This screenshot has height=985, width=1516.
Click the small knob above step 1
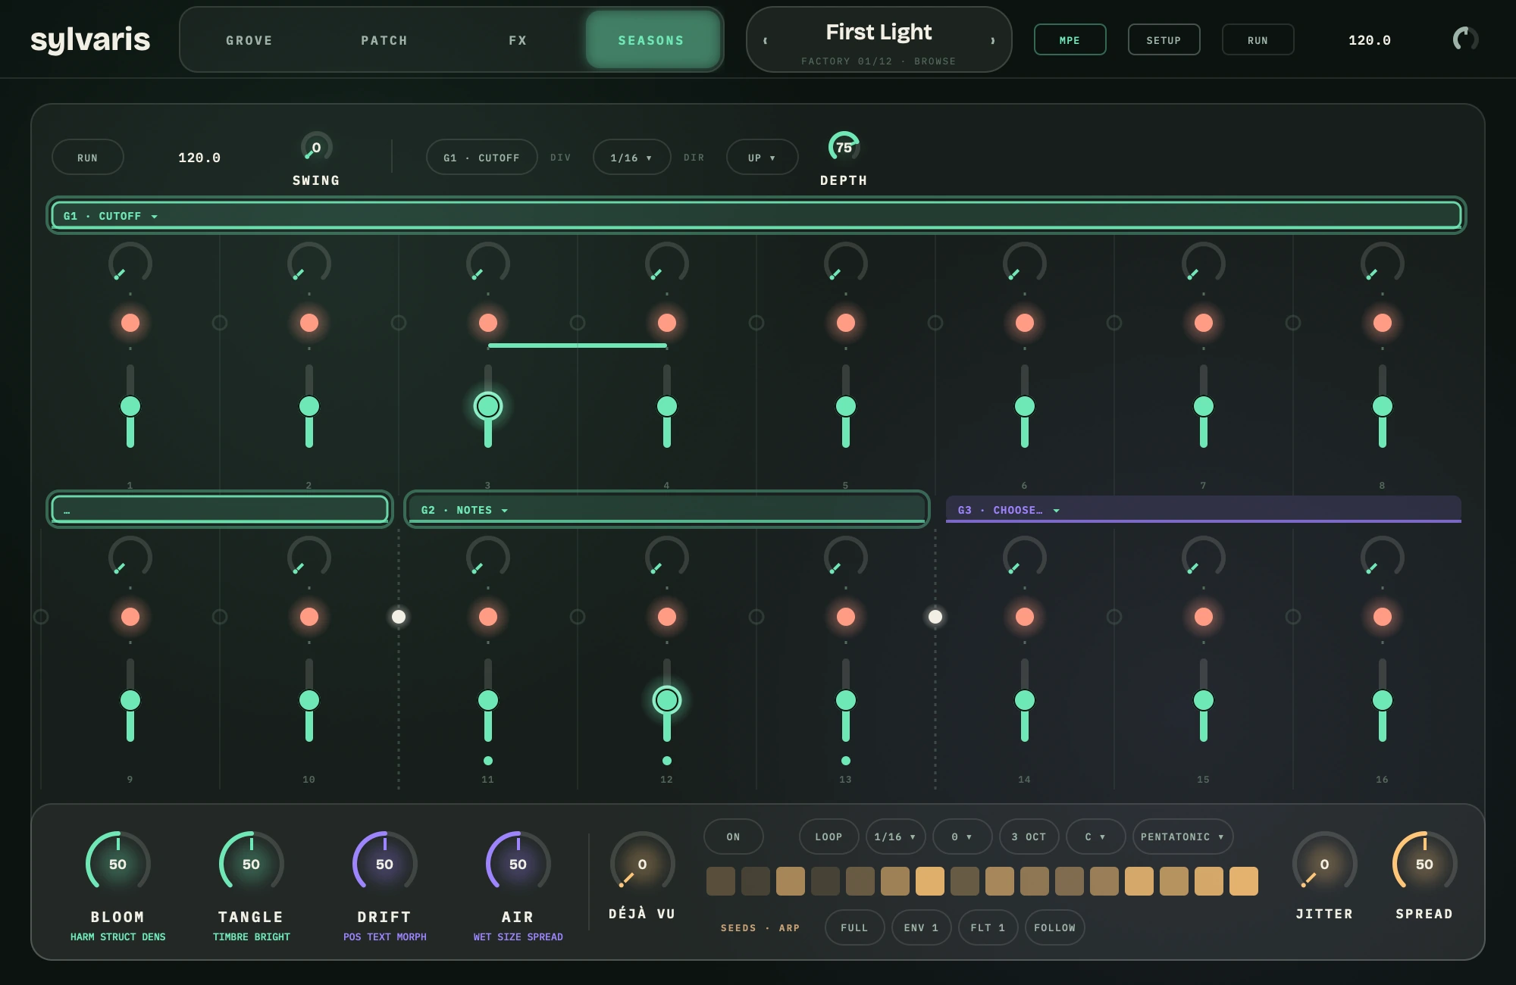click(130, 264)
